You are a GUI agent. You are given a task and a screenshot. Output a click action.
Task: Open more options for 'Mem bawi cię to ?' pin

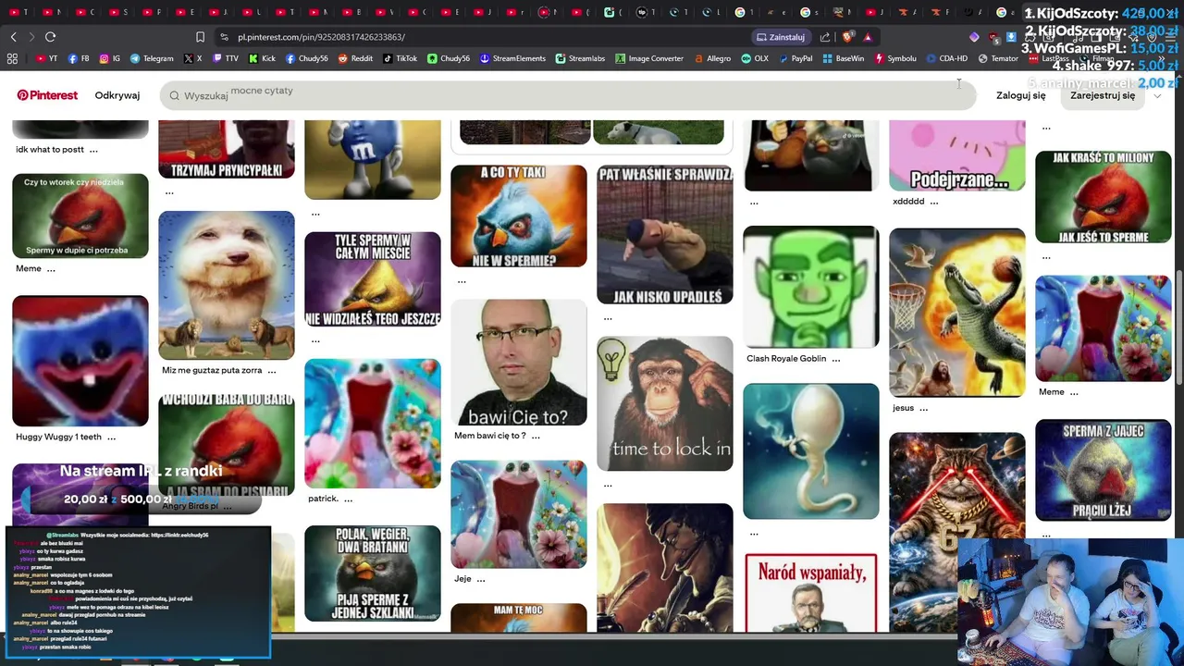coord(536,437)
